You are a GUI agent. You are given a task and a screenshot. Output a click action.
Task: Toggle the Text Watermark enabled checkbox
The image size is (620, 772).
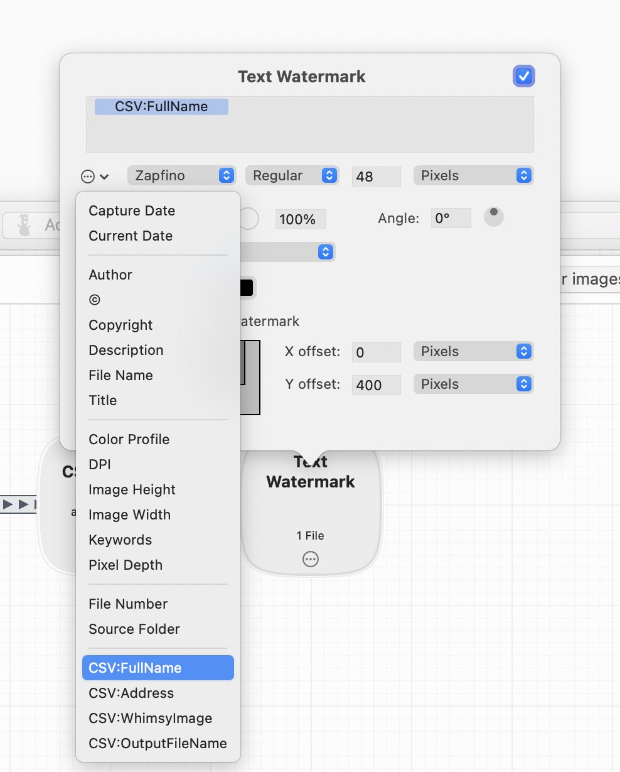[x=523, y=77]
